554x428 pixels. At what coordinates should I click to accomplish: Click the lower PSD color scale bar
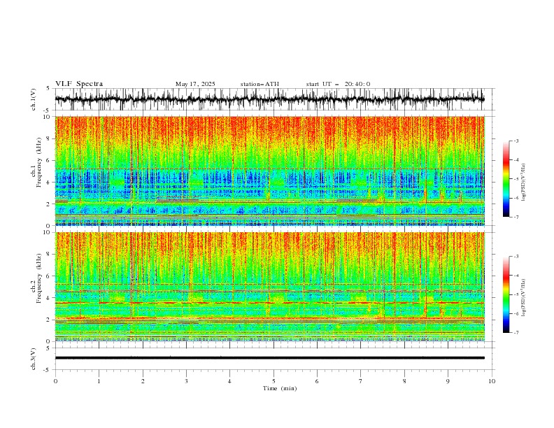[x=506, y=294]
